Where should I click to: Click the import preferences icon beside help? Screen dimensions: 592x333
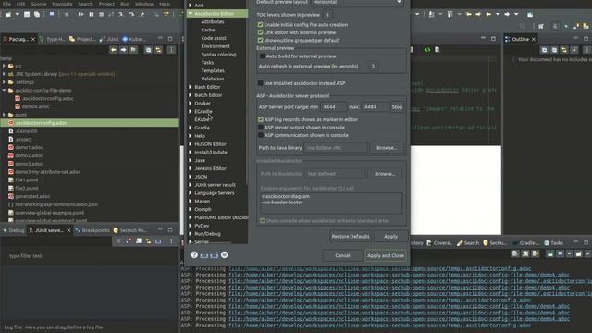pyautogui.click(x=204, y=255)
